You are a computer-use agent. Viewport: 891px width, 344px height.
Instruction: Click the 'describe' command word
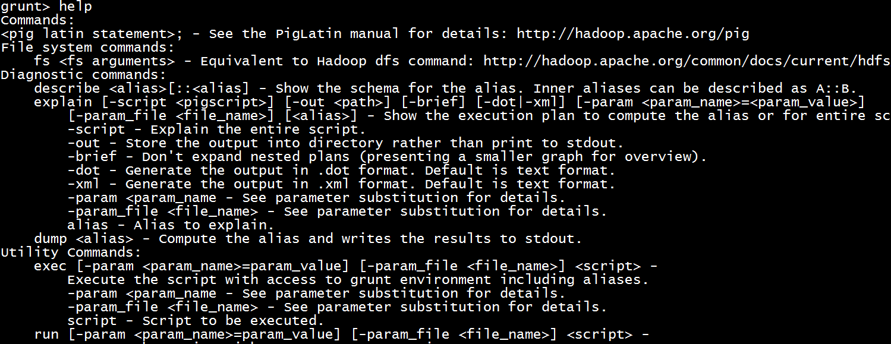(67, 89)
